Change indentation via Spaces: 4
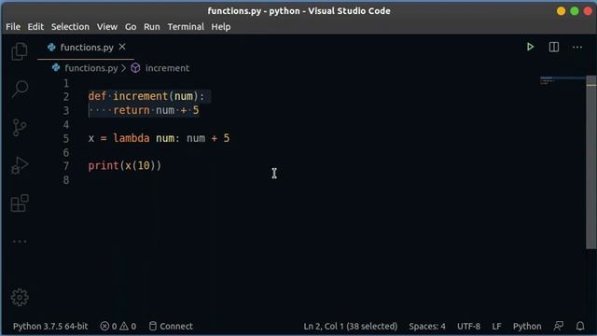The height and width of the screenshot is (336, 597). (x=427, y=326)
